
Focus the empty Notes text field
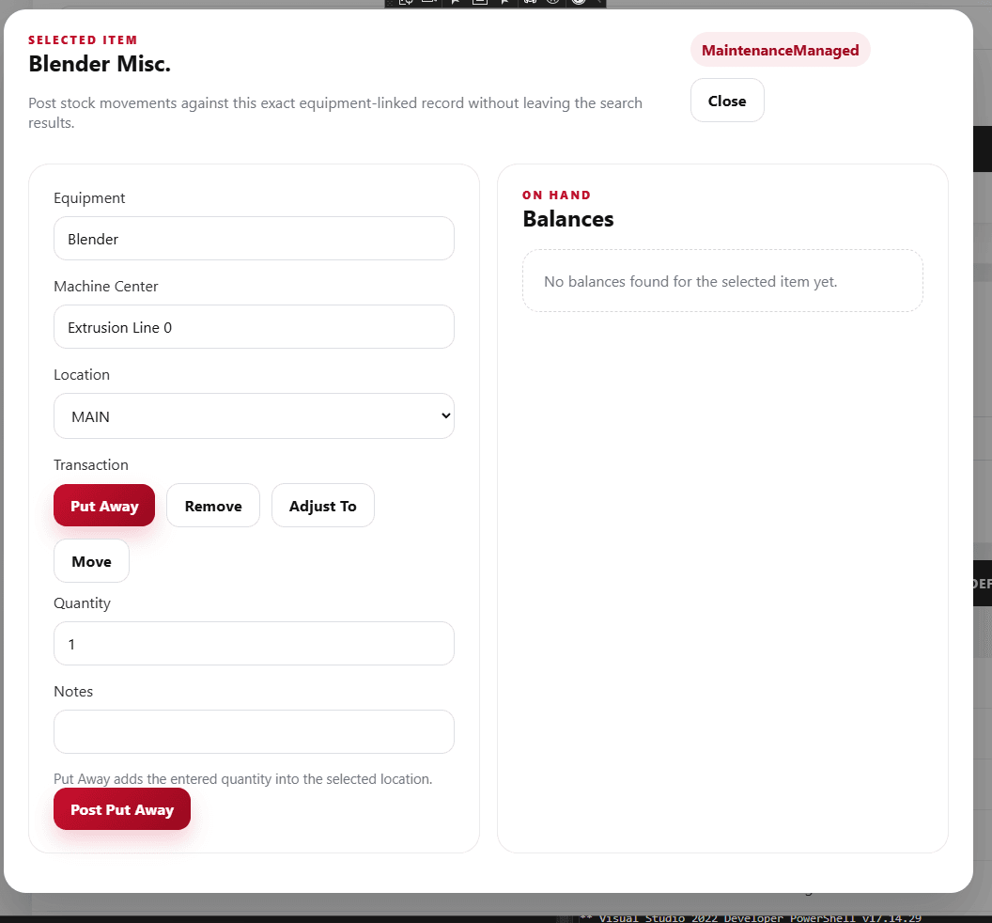[254, 731]
